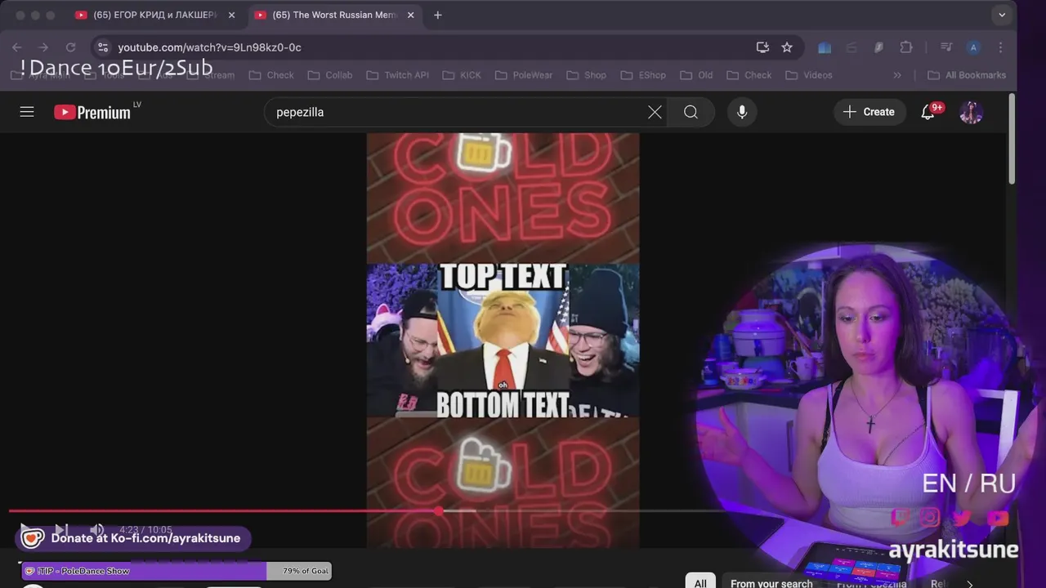Viewport: 1046px width, 588px height.
Task: Clear the pepezilla search text
Action: tap(655, 112)
